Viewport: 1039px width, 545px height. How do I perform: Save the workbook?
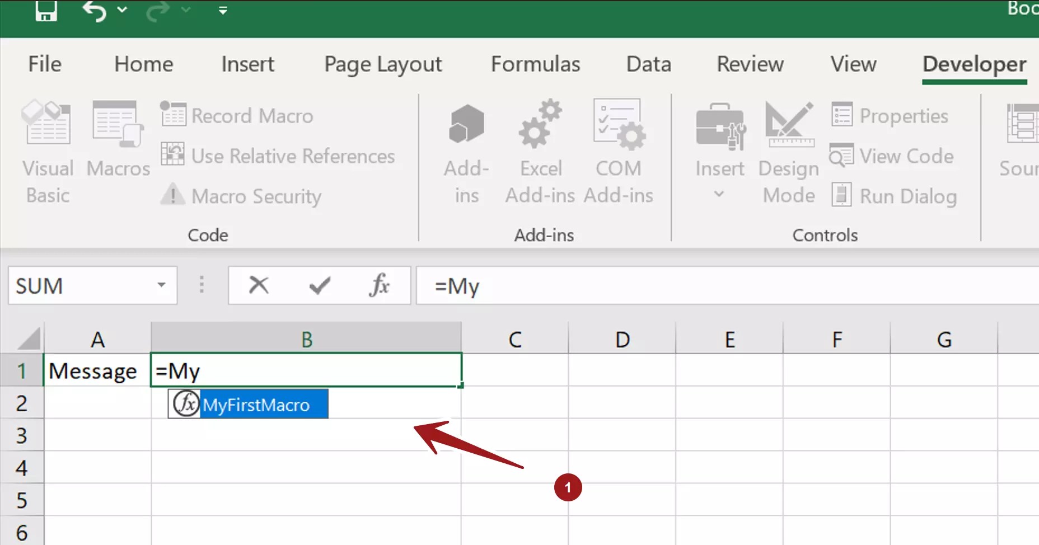46,11
